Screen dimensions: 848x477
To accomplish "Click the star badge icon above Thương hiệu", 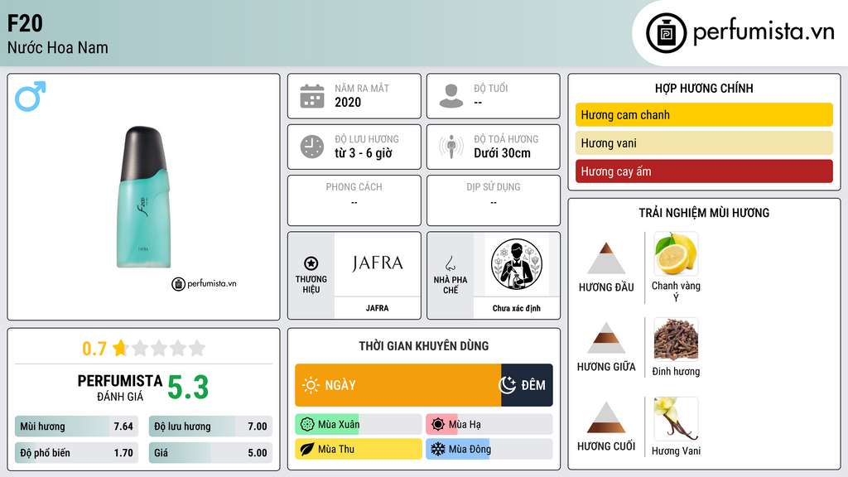I will (x=311, y=263).
